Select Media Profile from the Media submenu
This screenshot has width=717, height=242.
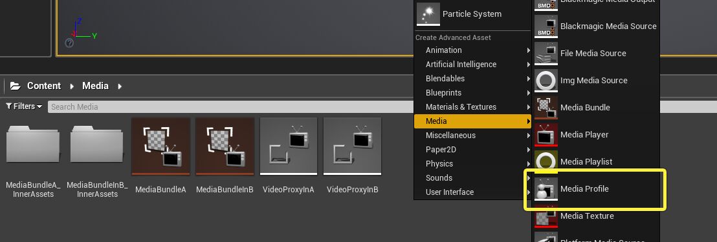coord(596,188)
